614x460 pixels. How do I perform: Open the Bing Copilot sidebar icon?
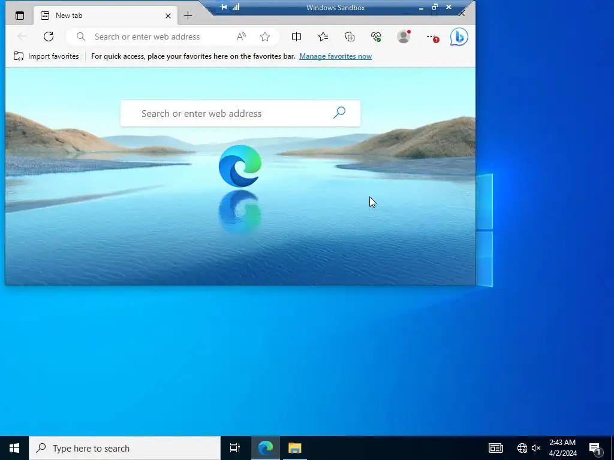[x=459, y=37]
